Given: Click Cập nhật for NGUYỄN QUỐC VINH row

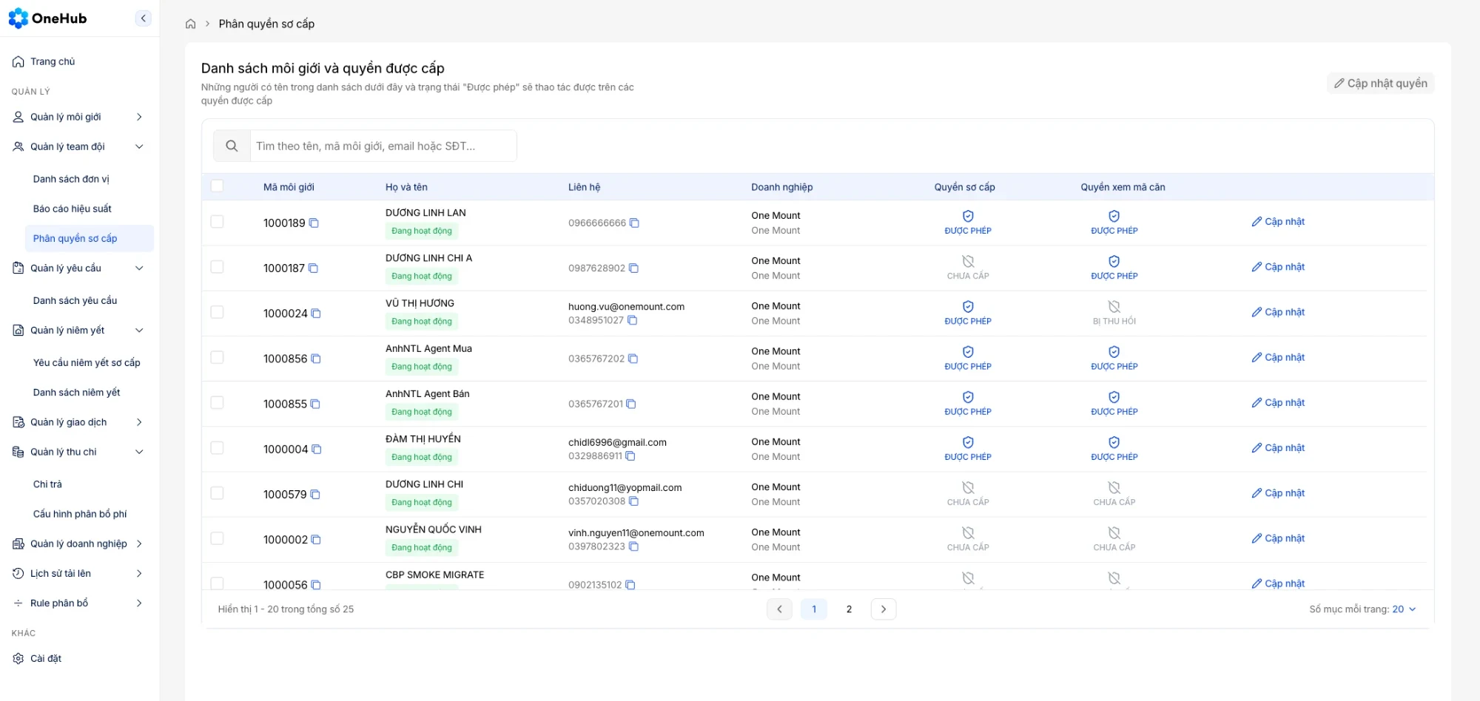Looking at the screenshot, I should tap(1278, 538).
